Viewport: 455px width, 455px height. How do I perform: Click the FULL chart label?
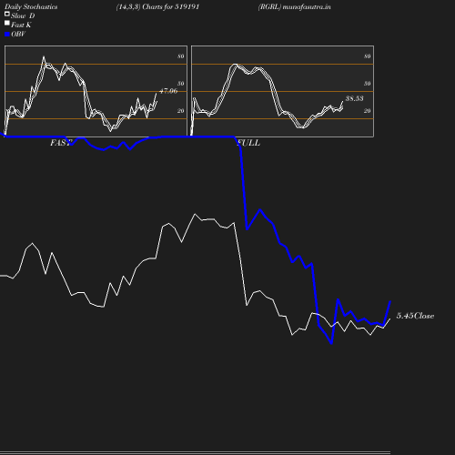click(x=248, y=143)
